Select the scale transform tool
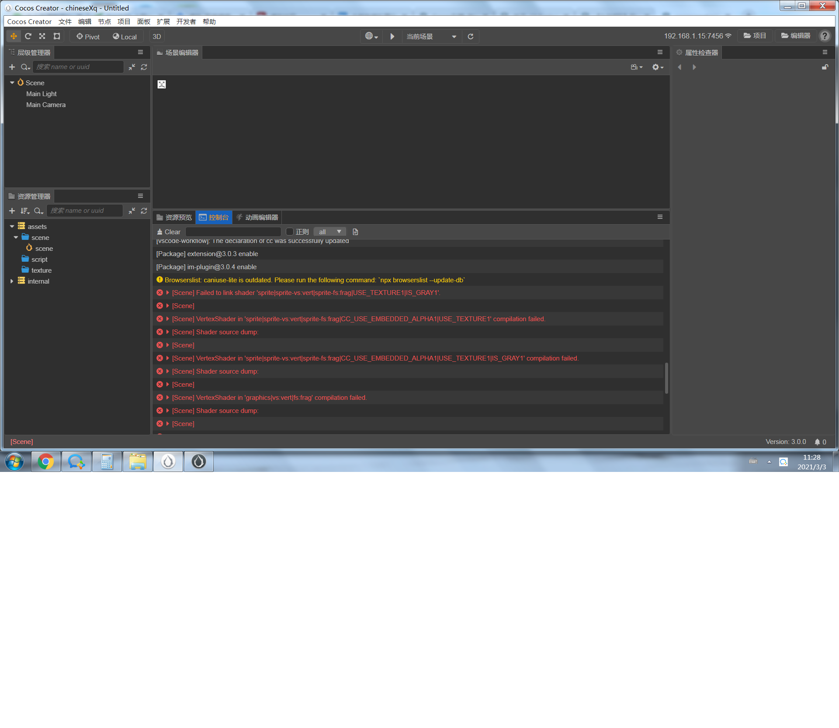This screenshot has width=839, height=728. (x=42, y=36)
